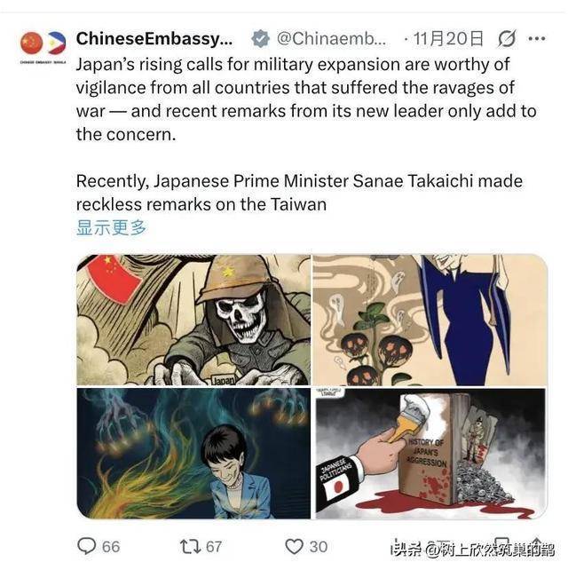Image resolution: width=568 pixels, height=570 pixels.
Task: Click the blue verified badge
Action: 260,39
